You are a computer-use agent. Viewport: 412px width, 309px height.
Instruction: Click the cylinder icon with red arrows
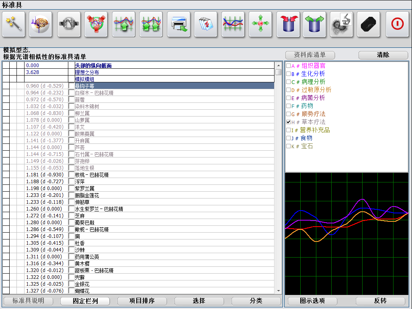tap(288, 24)
